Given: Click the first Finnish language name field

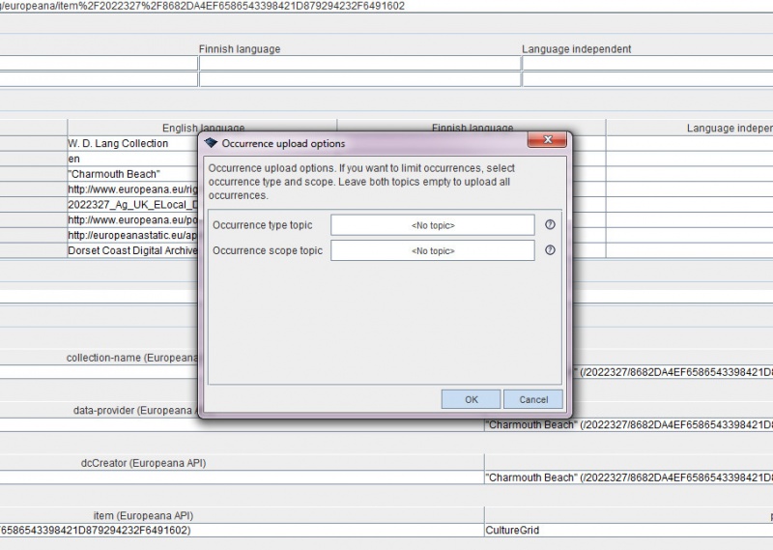Looking at the screenshot, I should point(359,64).
